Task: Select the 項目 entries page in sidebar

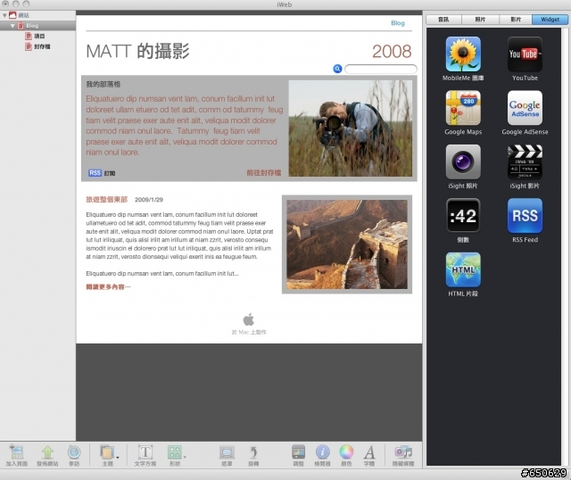Action: click(x=37, y=36)
